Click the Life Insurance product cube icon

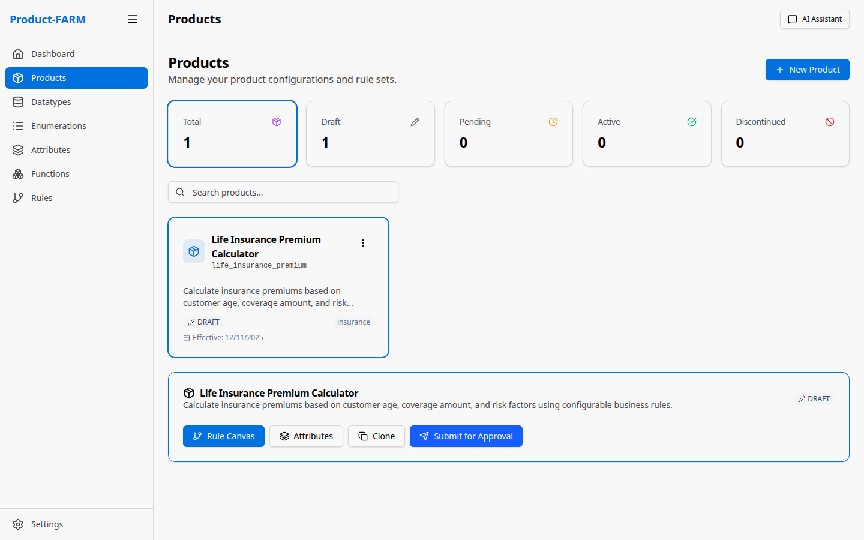pyautogui.click(x=194, y=251)
